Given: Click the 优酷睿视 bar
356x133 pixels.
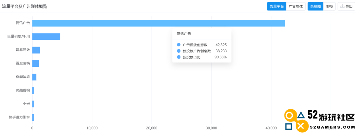Looking at the screenshot, I should [33, 91].
